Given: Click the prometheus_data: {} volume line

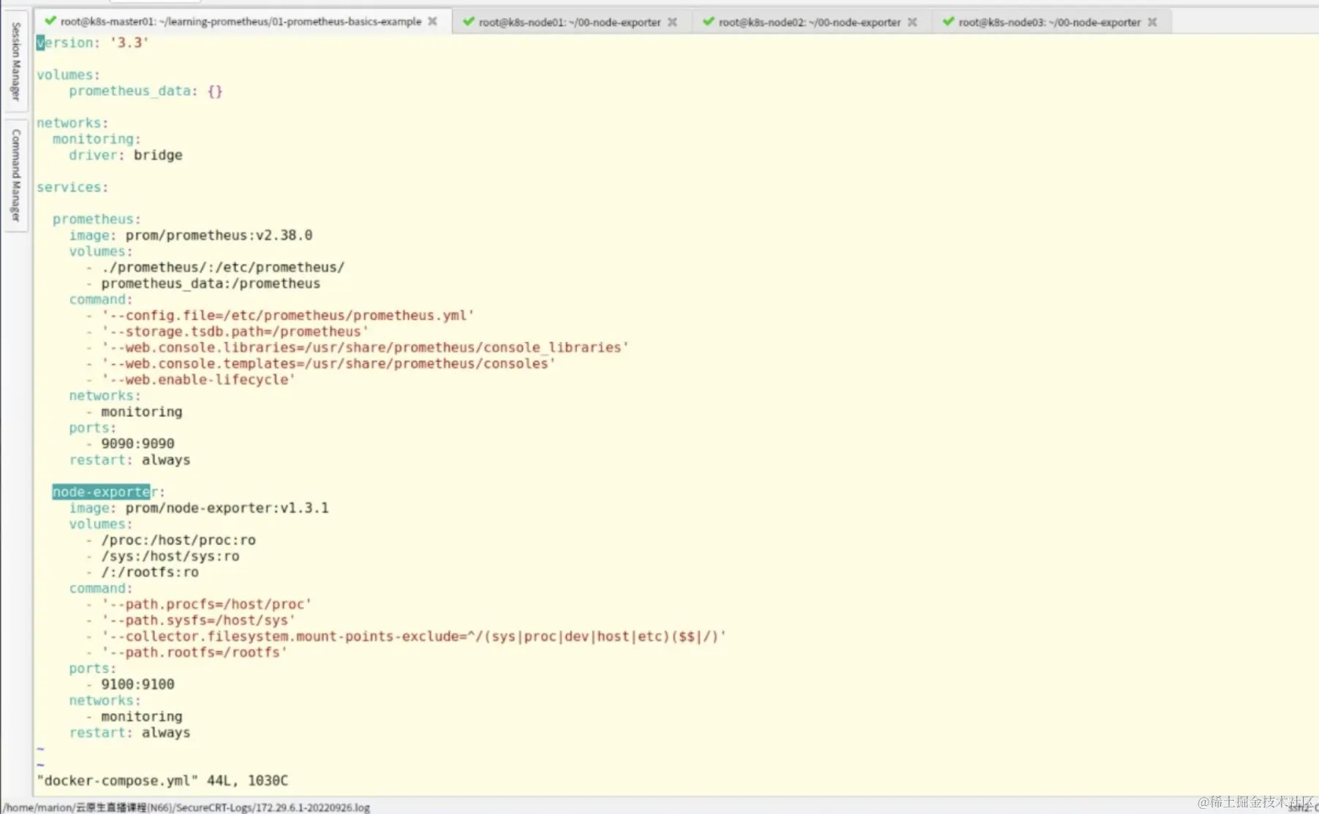Looking at the screenshot, I should pos(145,91).
